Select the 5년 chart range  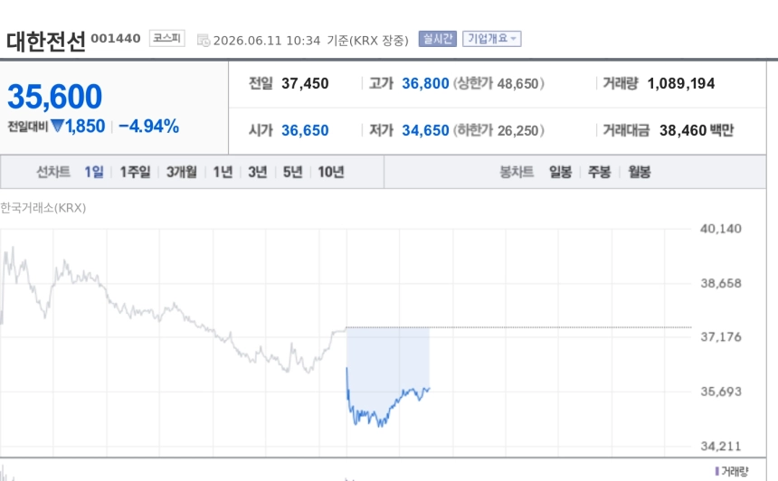coord(293,172)
